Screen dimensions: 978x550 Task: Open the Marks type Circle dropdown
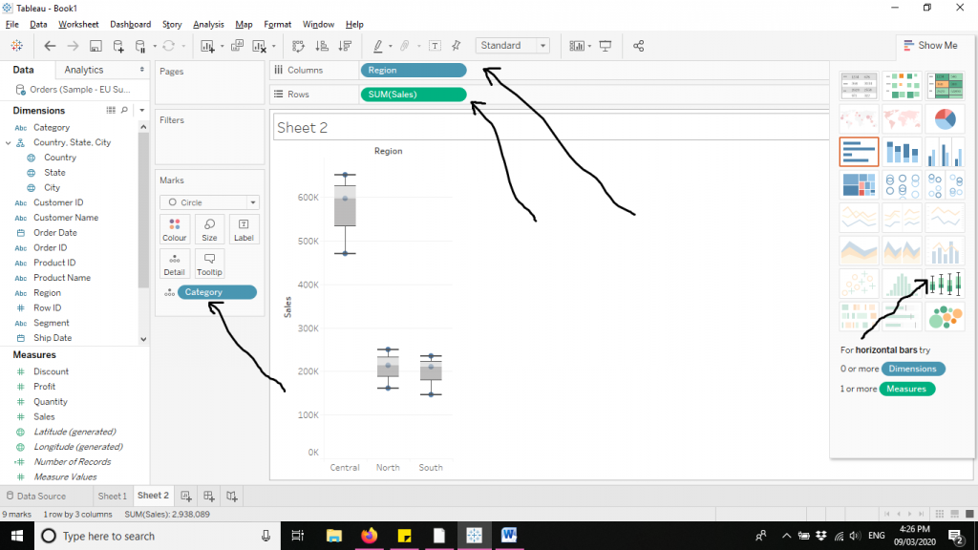click(x=209, y=202)
